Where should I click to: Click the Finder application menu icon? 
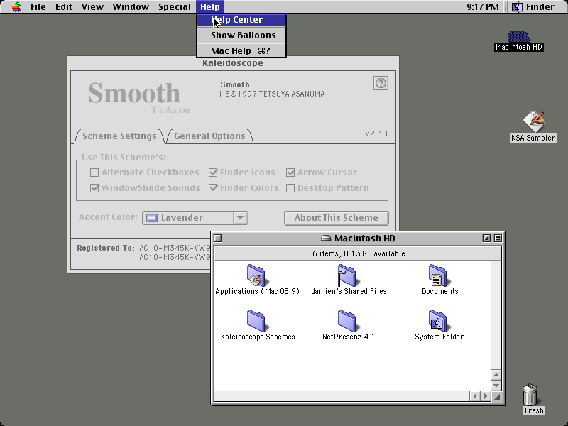tap(517, 6)
